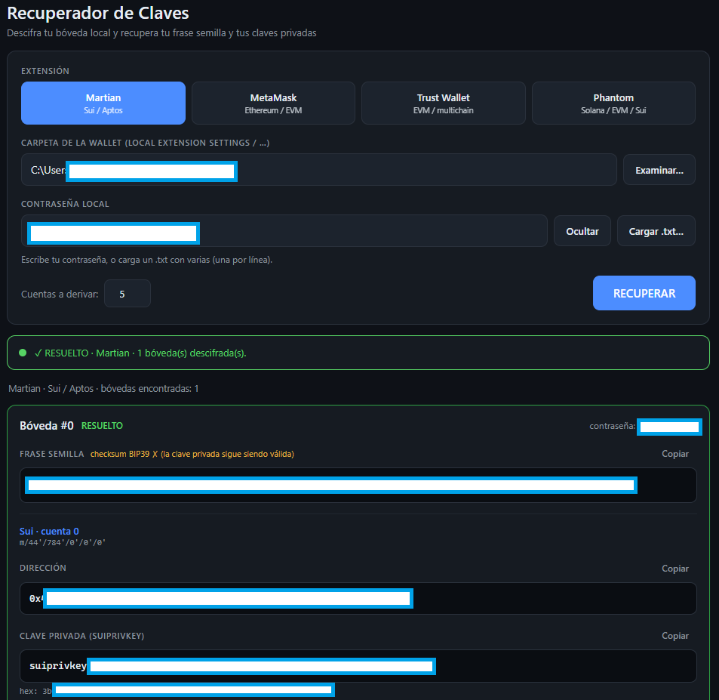Screen dimensions: 719x700
Task: Click the green resolved status dot
Action: [x=23, y=353]
